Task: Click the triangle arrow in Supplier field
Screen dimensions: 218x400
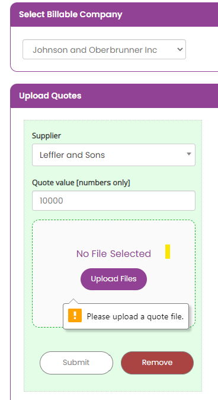Action: [x=189, y=154]
